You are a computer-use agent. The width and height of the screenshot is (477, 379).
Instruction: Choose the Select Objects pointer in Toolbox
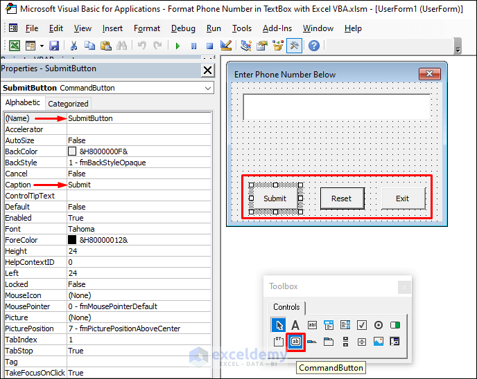pos(278,325)
